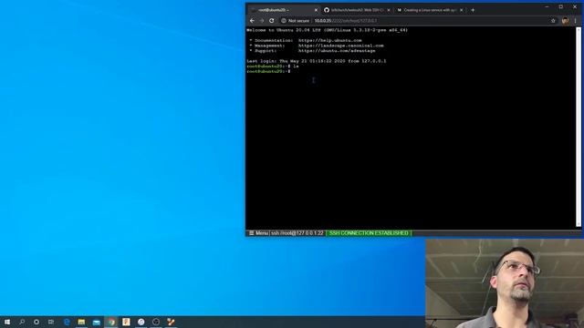Reload the web SSH page
Image resolution: width=584 pixels, height=328 pixels.
coord(272,21)
